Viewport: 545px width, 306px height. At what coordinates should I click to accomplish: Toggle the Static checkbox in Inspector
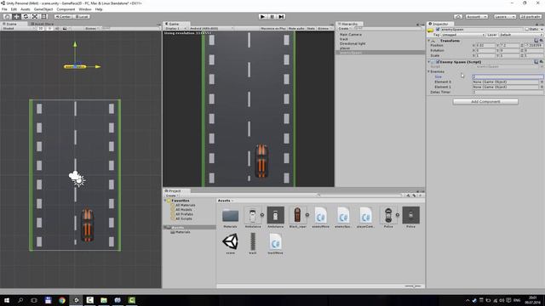click(527, 30)
